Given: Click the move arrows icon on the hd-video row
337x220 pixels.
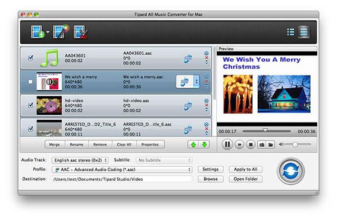Looking at the screenshot, I should click(206, 110).
